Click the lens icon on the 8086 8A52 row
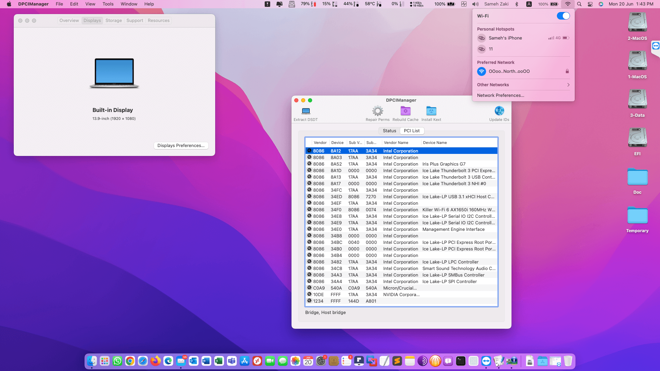 [309, 164]
